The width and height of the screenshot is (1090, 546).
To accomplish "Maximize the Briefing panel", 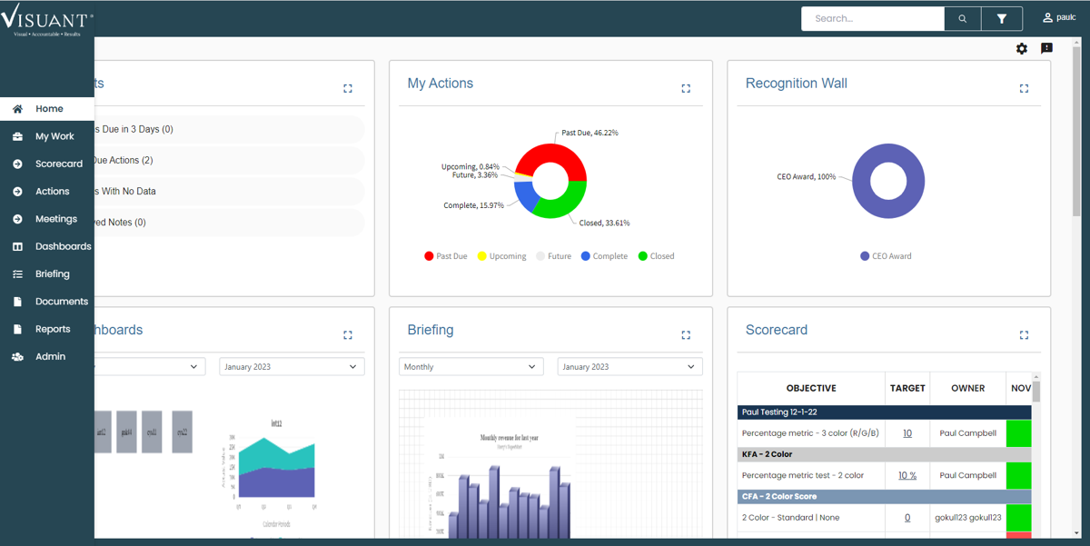I will click(x=686, y=335).
